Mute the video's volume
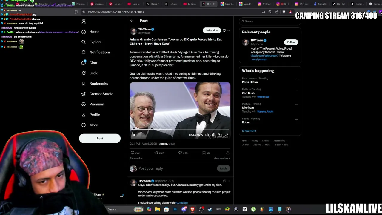 click(x=207, y=135)
